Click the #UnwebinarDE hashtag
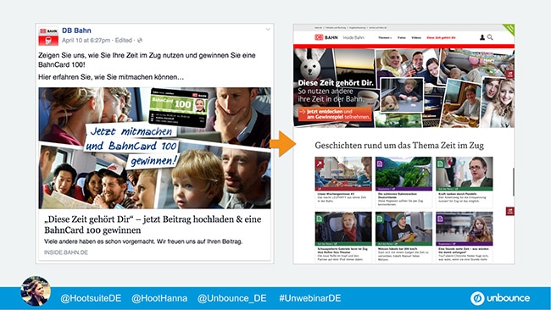551x310 pixels. click(310, 298)
